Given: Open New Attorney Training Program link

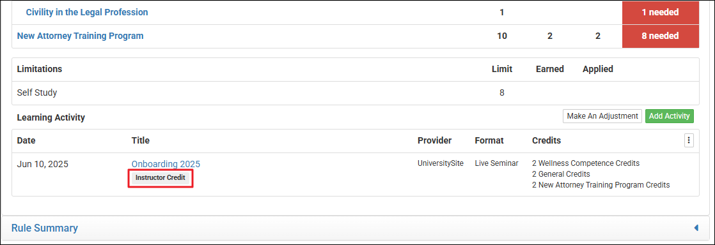Looking at the screenshot, I should coord(80,36).
